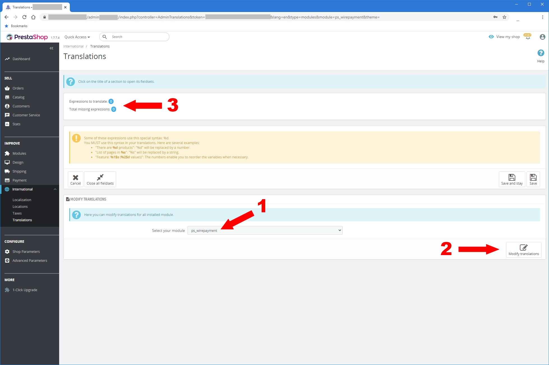Collapse the International submenu
The image size is (549, 365).
pos(55,189)
